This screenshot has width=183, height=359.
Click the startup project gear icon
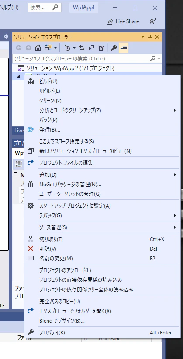coord(30,206)
